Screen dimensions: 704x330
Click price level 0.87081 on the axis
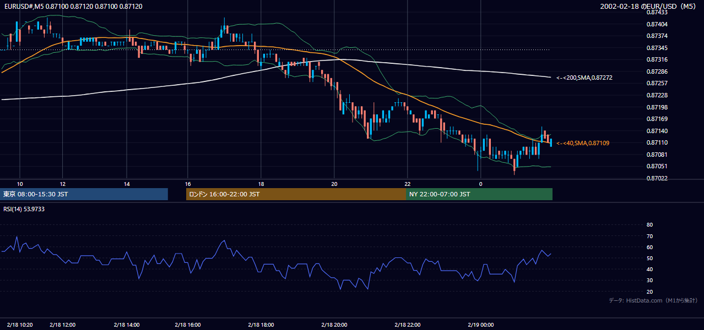[657, 155]
